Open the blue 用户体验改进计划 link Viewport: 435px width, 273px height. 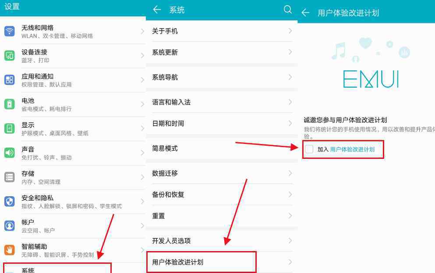[x=352, y=149]
